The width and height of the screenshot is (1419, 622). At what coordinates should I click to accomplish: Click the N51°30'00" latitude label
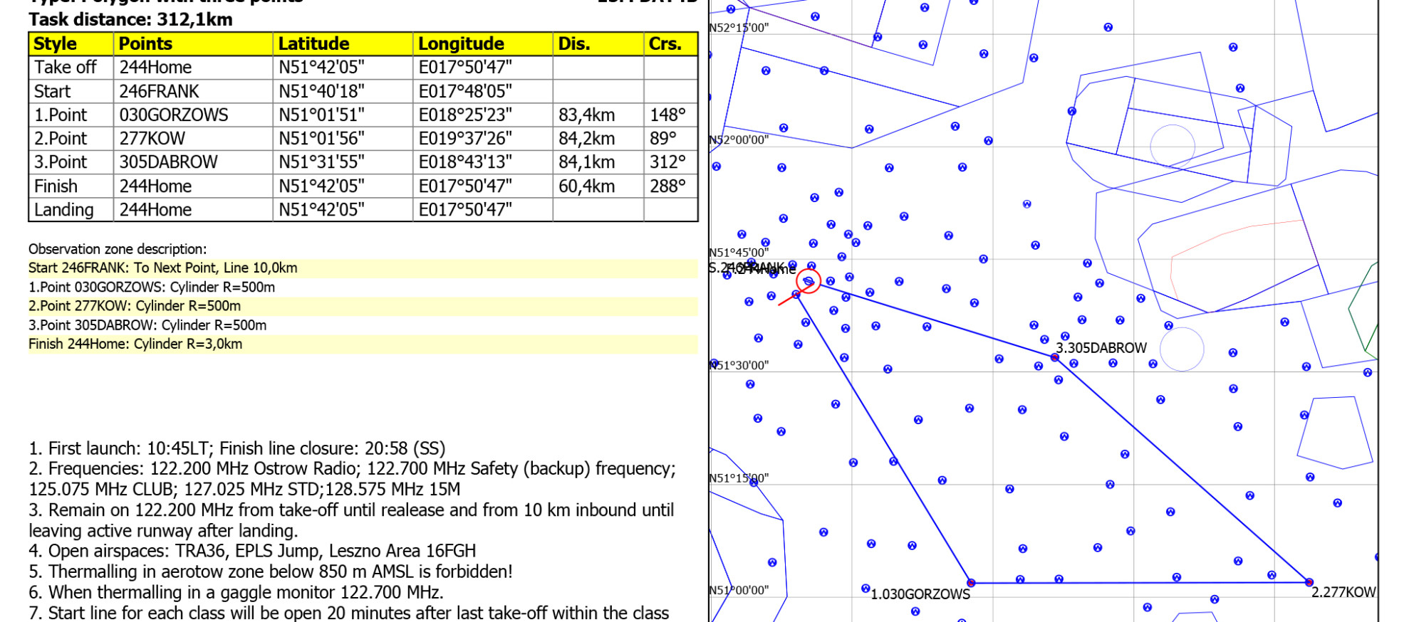pyautogui.click(x=739, y=365)
